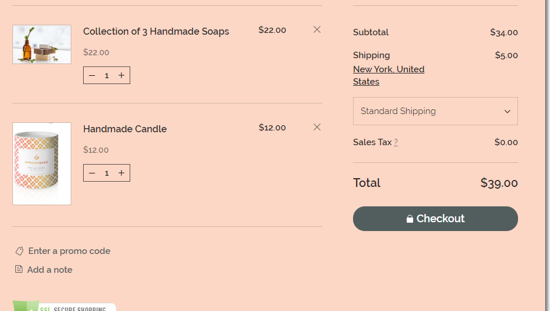554x311 pixels.
Task: Decrease Handmade Candle quantity
Action: pos(92,173)
